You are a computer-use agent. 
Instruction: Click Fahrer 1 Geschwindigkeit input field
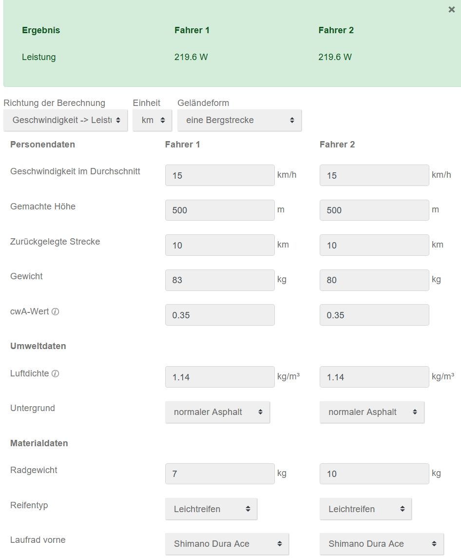point(220,175)
